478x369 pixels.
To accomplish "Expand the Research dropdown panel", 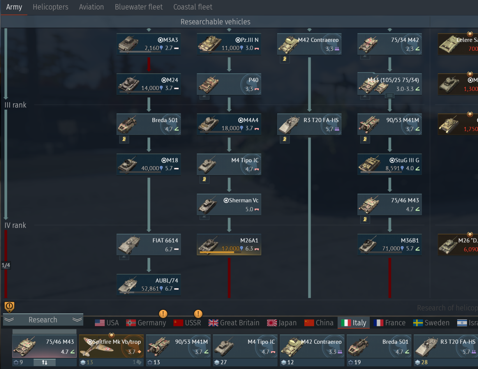I will (43, 320).
